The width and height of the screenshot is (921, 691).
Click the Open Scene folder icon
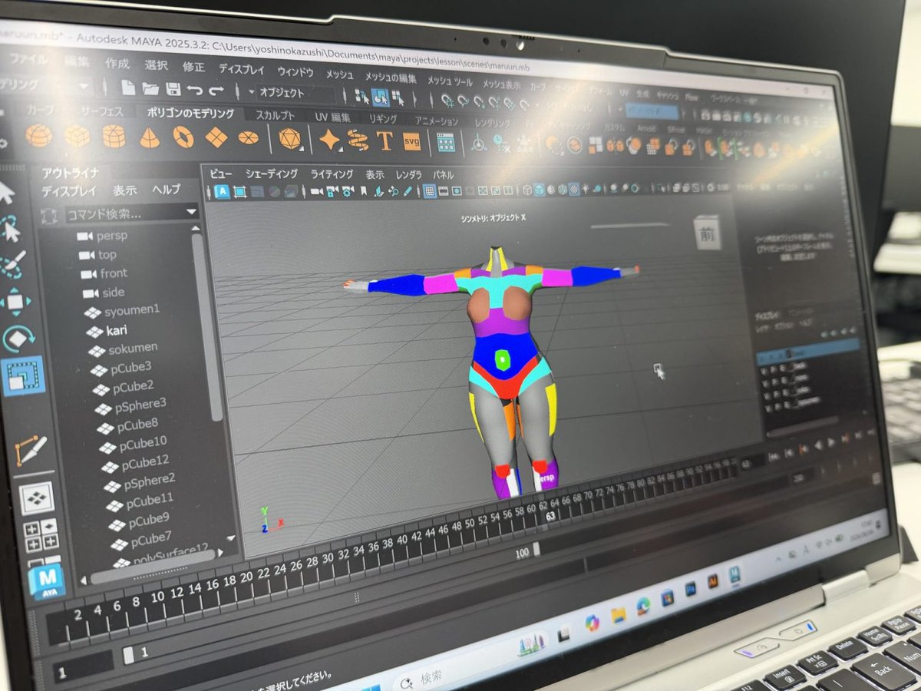(151, 88)
